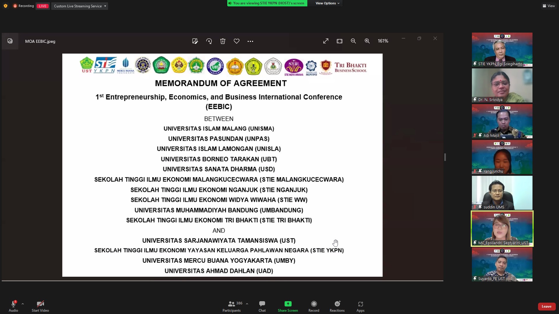Click the muted mic icon on YangJunchu's thumbnail

(x=475, y=171)
